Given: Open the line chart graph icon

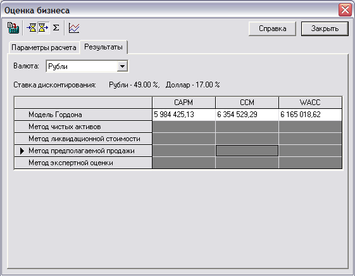Looking at the screenshot, I should [74, 28].
